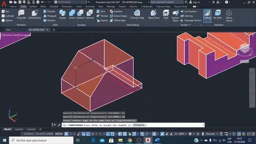This screenshot has height=144, width=256.
Task: Click the Custom View viewport label
Action: coord(10,35)
